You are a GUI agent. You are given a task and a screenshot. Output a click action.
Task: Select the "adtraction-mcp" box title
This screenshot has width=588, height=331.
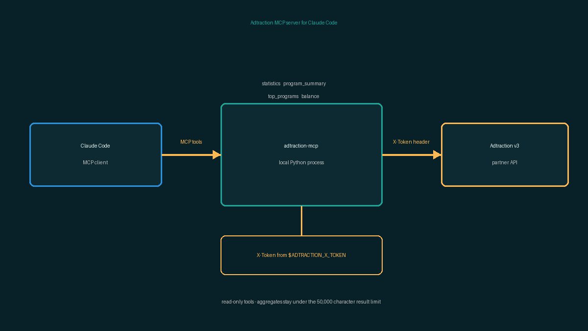coord(301,146)
